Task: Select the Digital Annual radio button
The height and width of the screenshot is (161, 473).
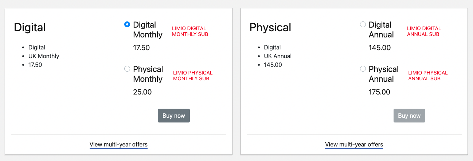Action: coord(363,25)
